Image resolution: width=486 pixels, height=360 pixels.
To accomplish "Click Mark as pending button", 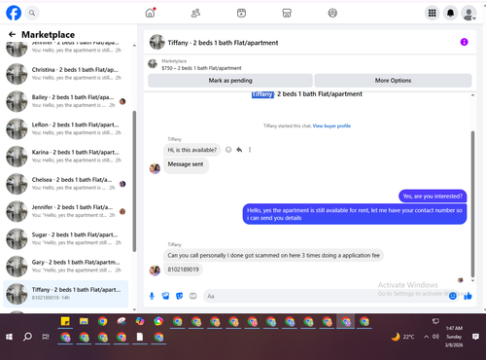I will 230,81.
